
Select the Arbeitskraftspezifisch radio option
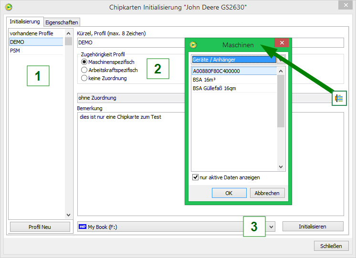pos(84,70)
